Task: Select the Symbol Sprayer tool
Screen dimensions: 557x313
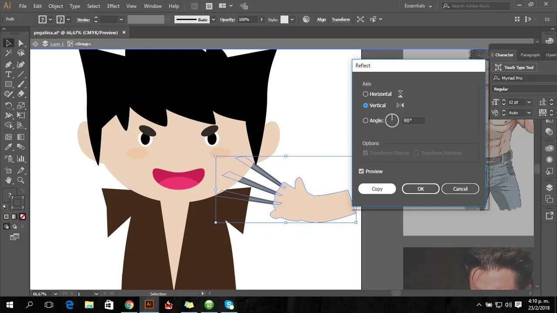Action: [8, 159]
